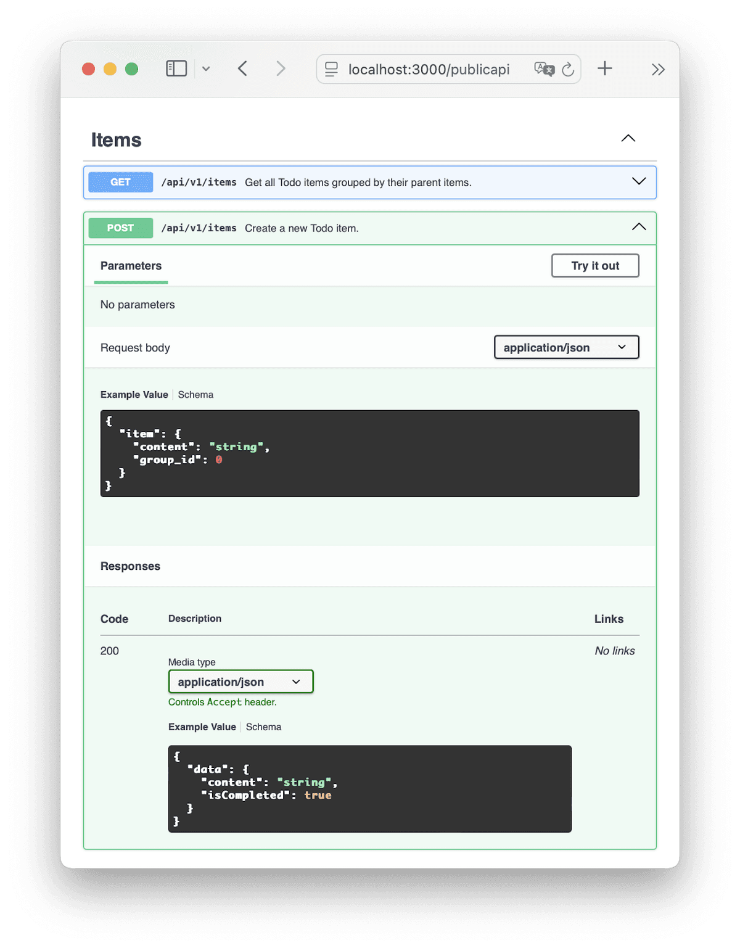Click the Try it out button

click(x=594, y=265)
